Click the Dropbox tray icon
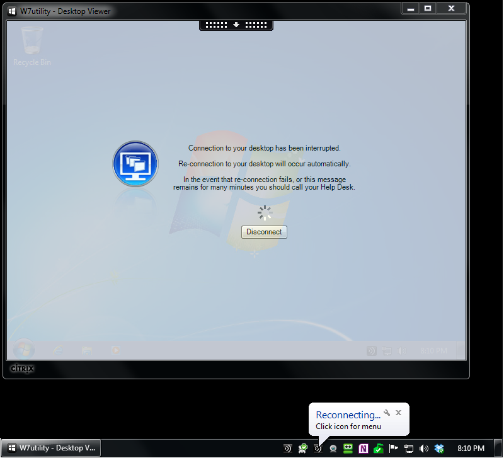This screenshot has width=504, height=458. coord(439,449)
